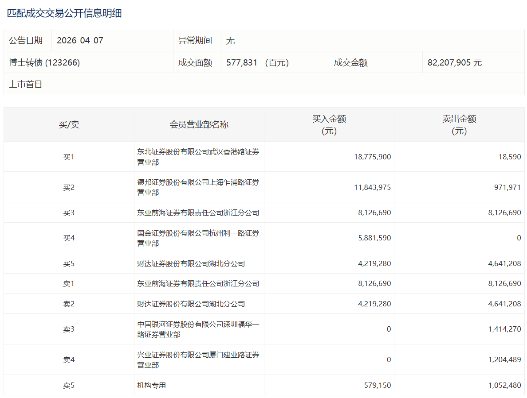Click the 买1 row label

click(x=69, y=157)
